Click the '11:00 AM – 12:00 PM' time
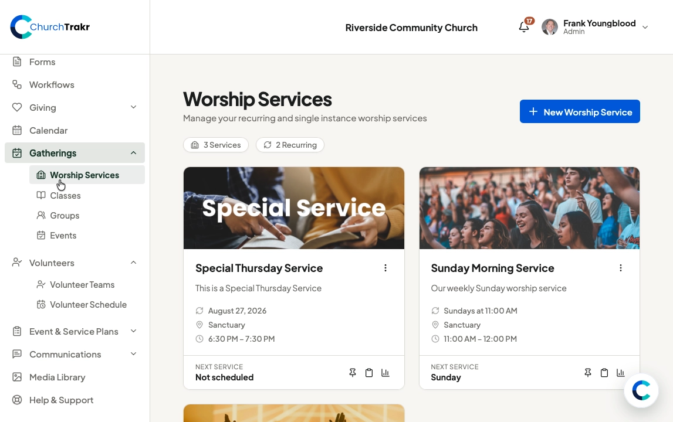 click(481, 339)
